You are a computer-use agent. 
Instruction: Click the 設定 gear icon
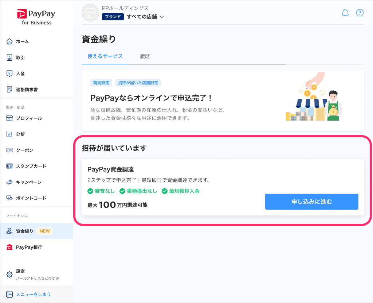(9, 275)
